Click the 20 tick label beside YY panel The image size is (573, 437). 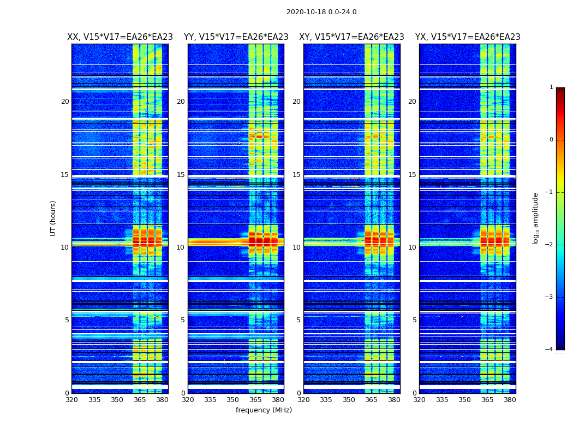point(181,102)
